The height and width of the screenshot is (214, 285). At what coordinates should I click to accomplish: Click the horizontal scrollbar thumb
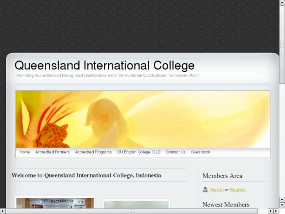(x=132, y=211)
